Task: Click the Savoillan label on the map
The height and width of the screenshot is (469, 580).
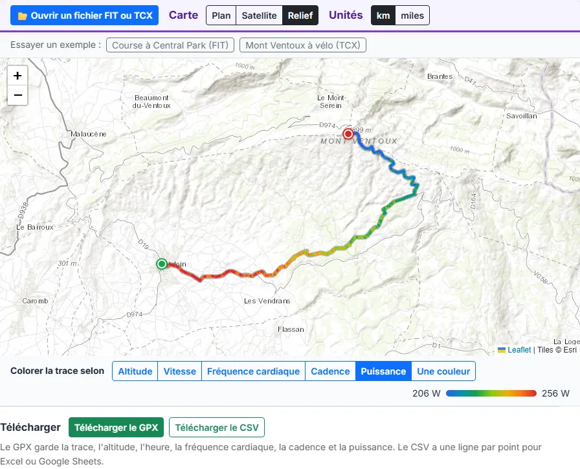Action: [x=522, y=116]
